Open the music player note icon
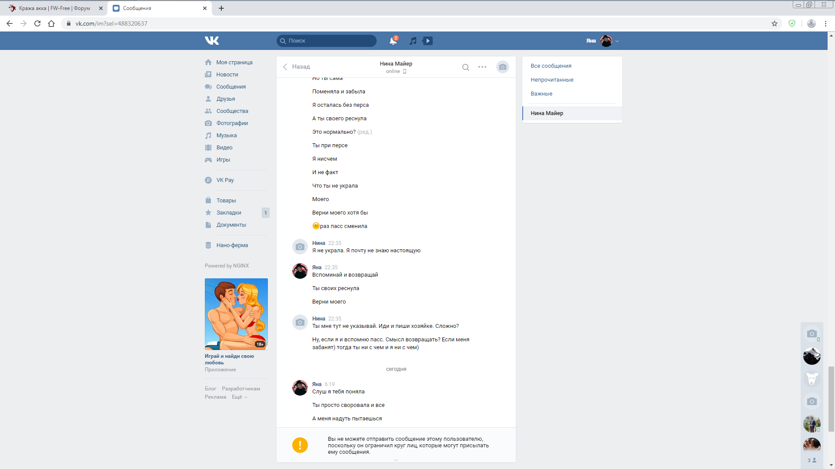 coord(413,41)
